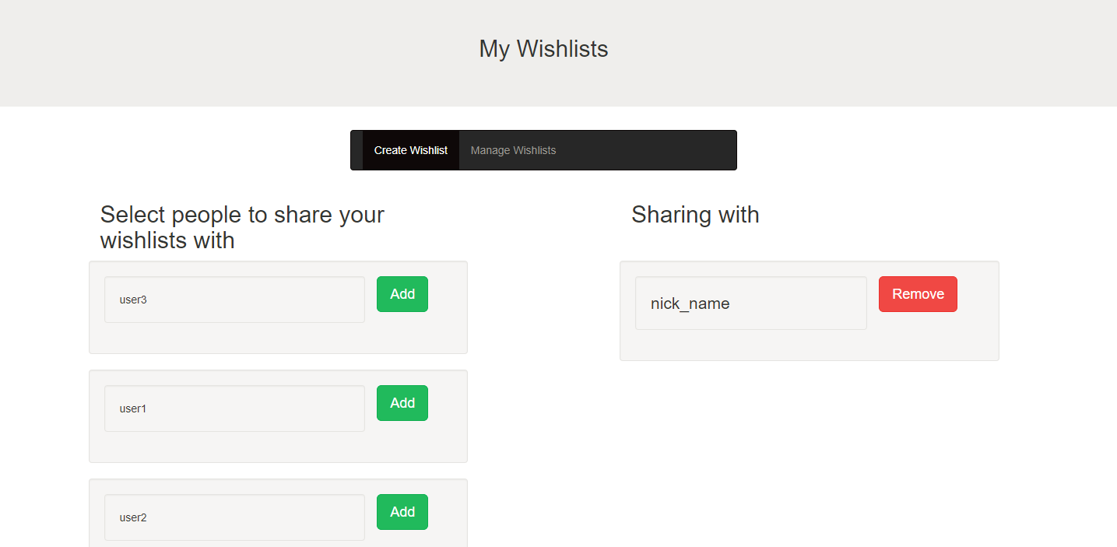Switch to the Manage Wishlists tab
Image resolution: width=1117 pixels, height=547 pixels.
(x=513, y=150)
